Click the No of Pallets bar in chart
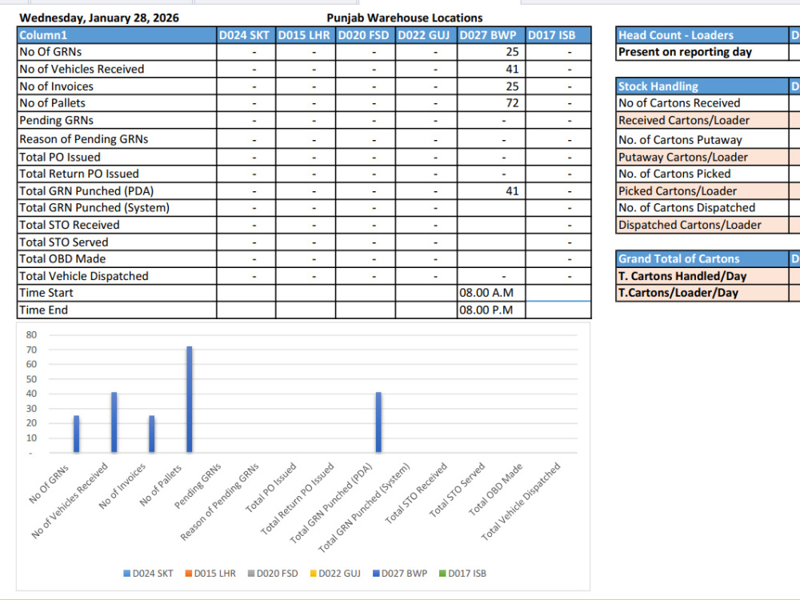800x600 pixels. pos(190,399)
